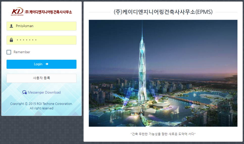244x144 pixels.
Task: Click the user silhouette icon in username field
Action: point(11,26)
